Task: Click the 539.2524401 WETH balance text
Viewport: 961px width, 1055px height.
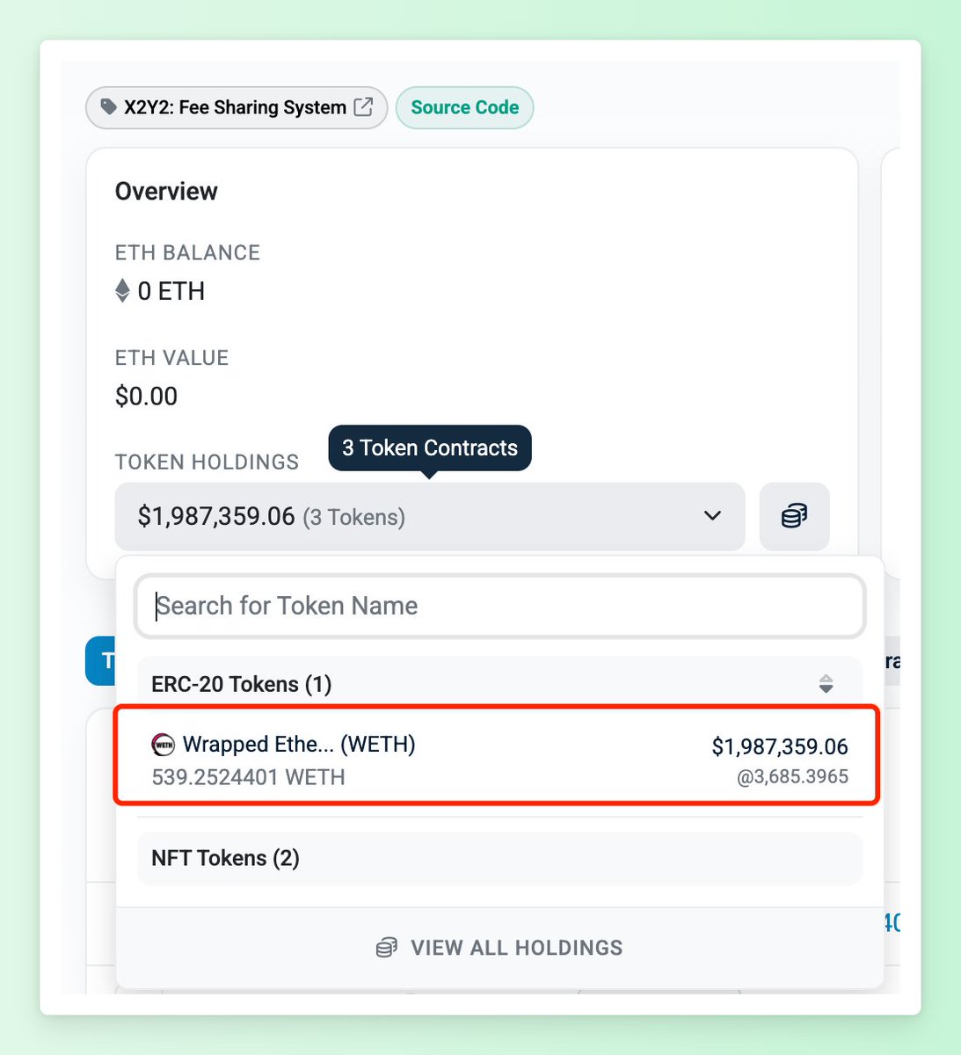Action: coord(248,777)
